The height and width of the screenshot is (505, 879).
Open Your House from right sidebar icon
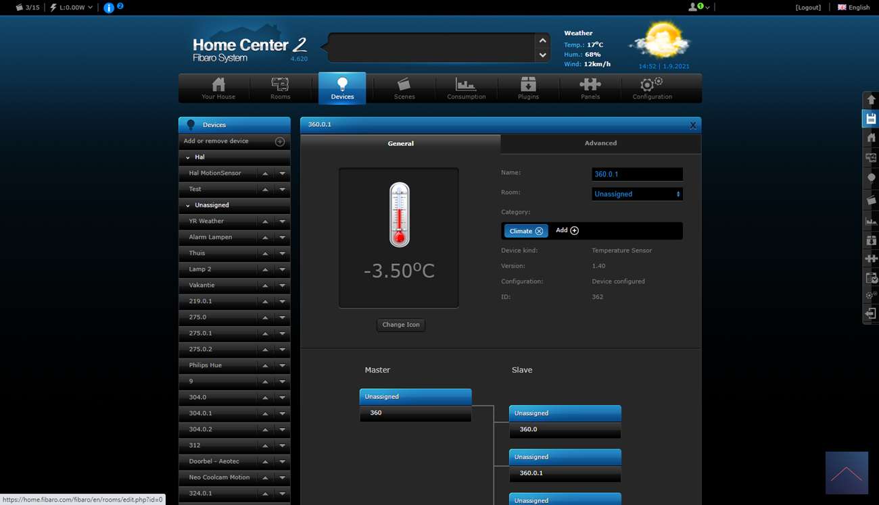click(871, 138)
